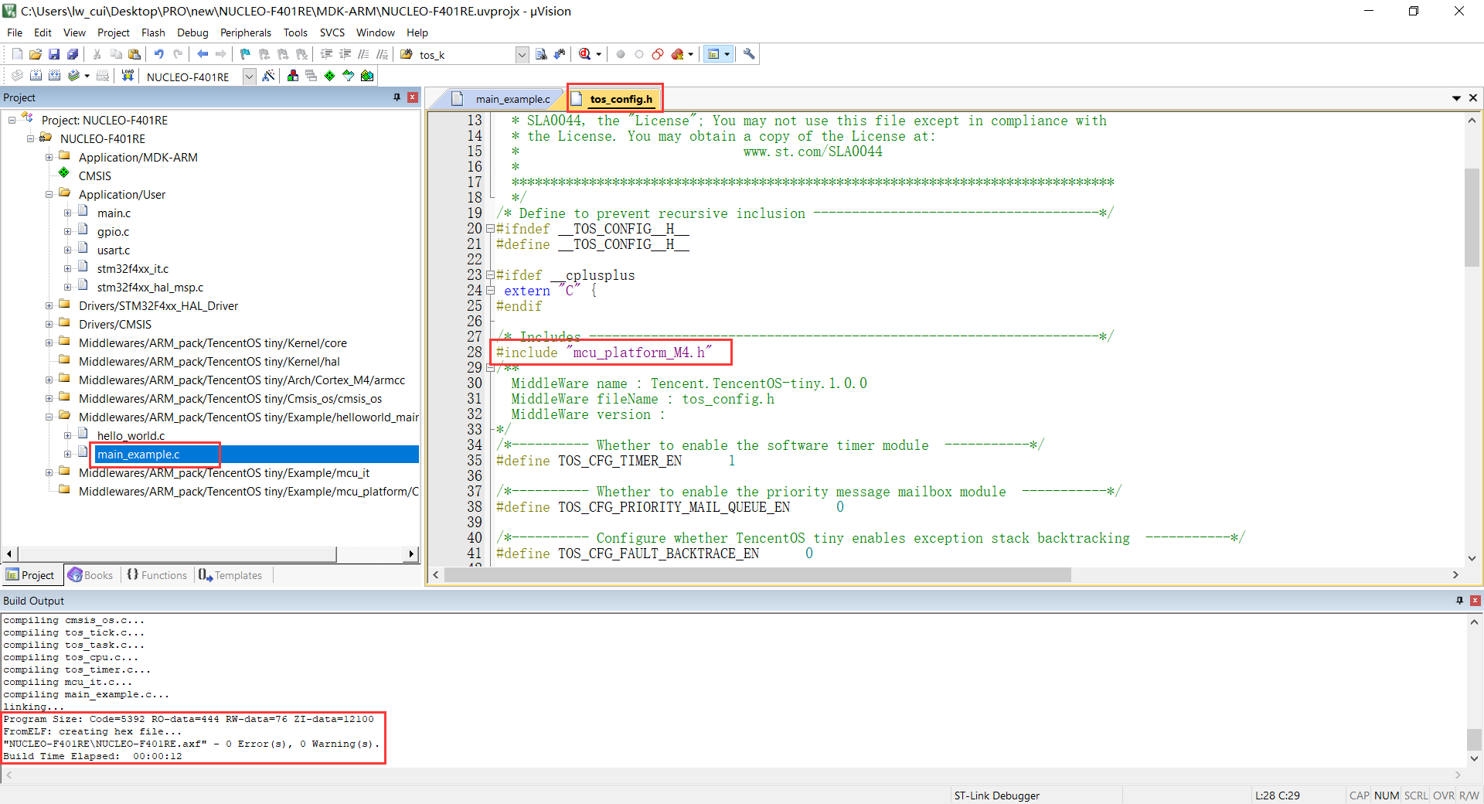The width and height of the screenshot is (1484, 804).
Task: Open Manage Project Items colored blocks icon
Action: click(293, 76)
